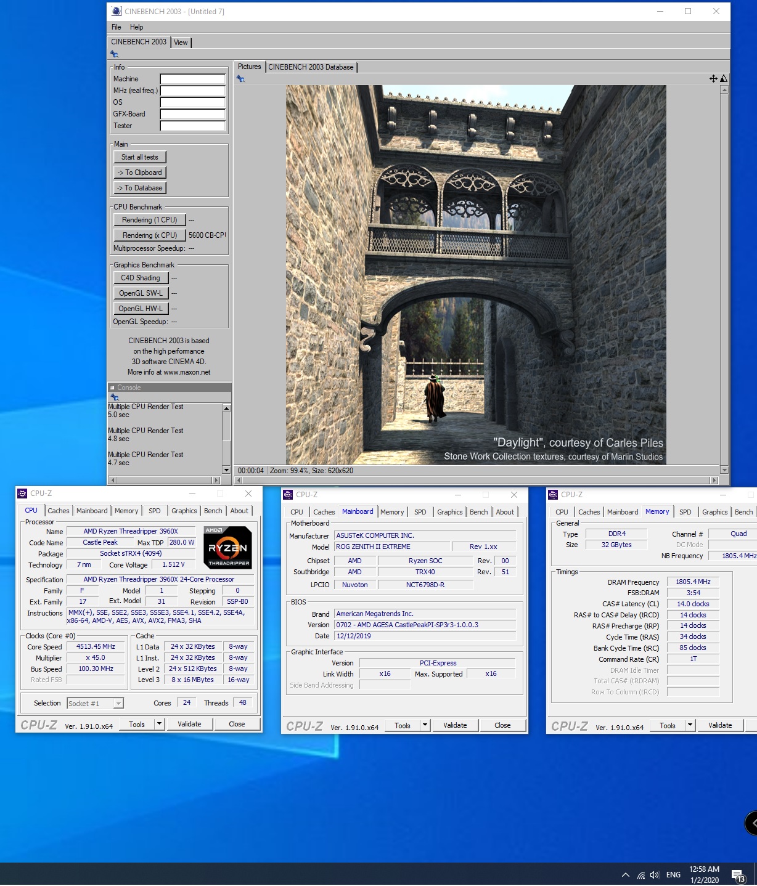Show hidden tray icons with the chevron
757x886 pixels.
(x=626, y=875)
